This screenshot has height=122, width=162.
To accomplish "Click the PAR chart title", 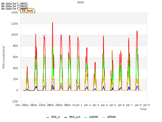I will coord(80,3).
